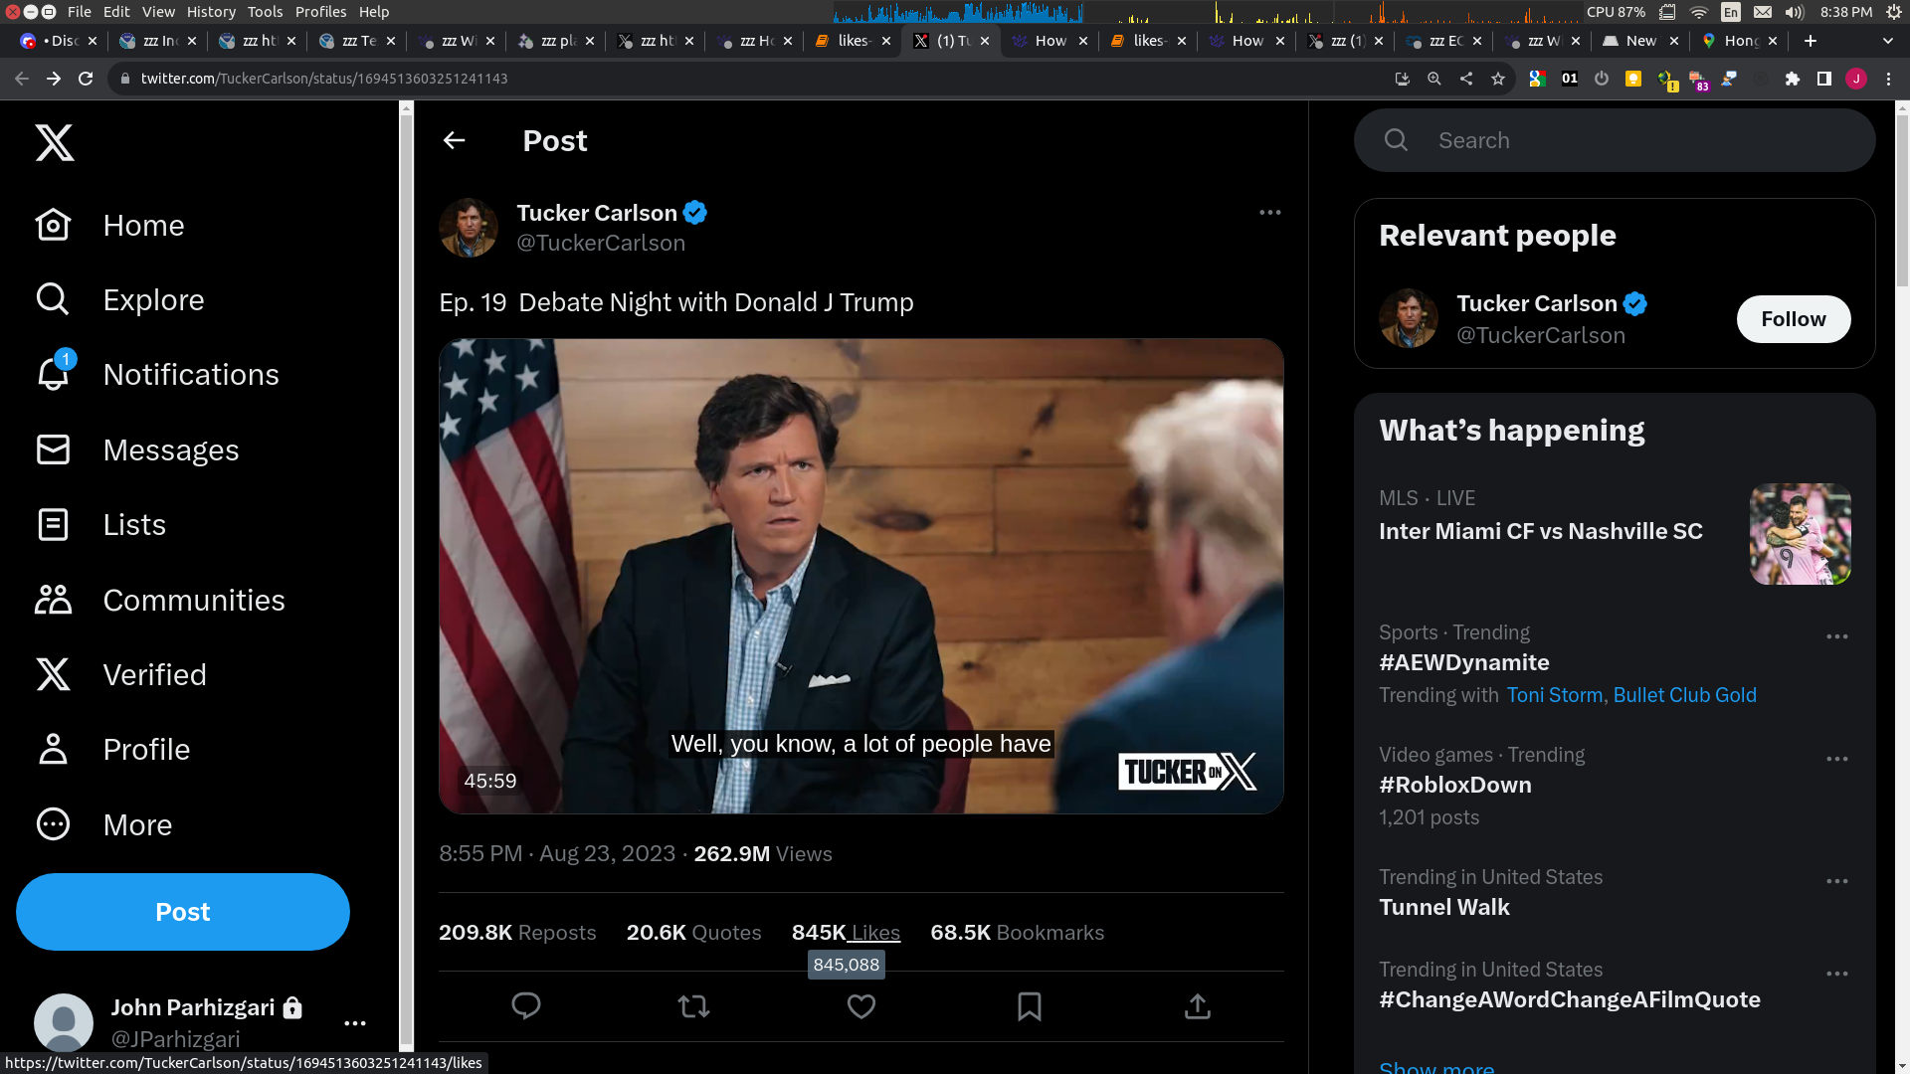This screenshot has height=1074, width=1910.
Task: Open the History menu
Action: (x=211, y=12)
